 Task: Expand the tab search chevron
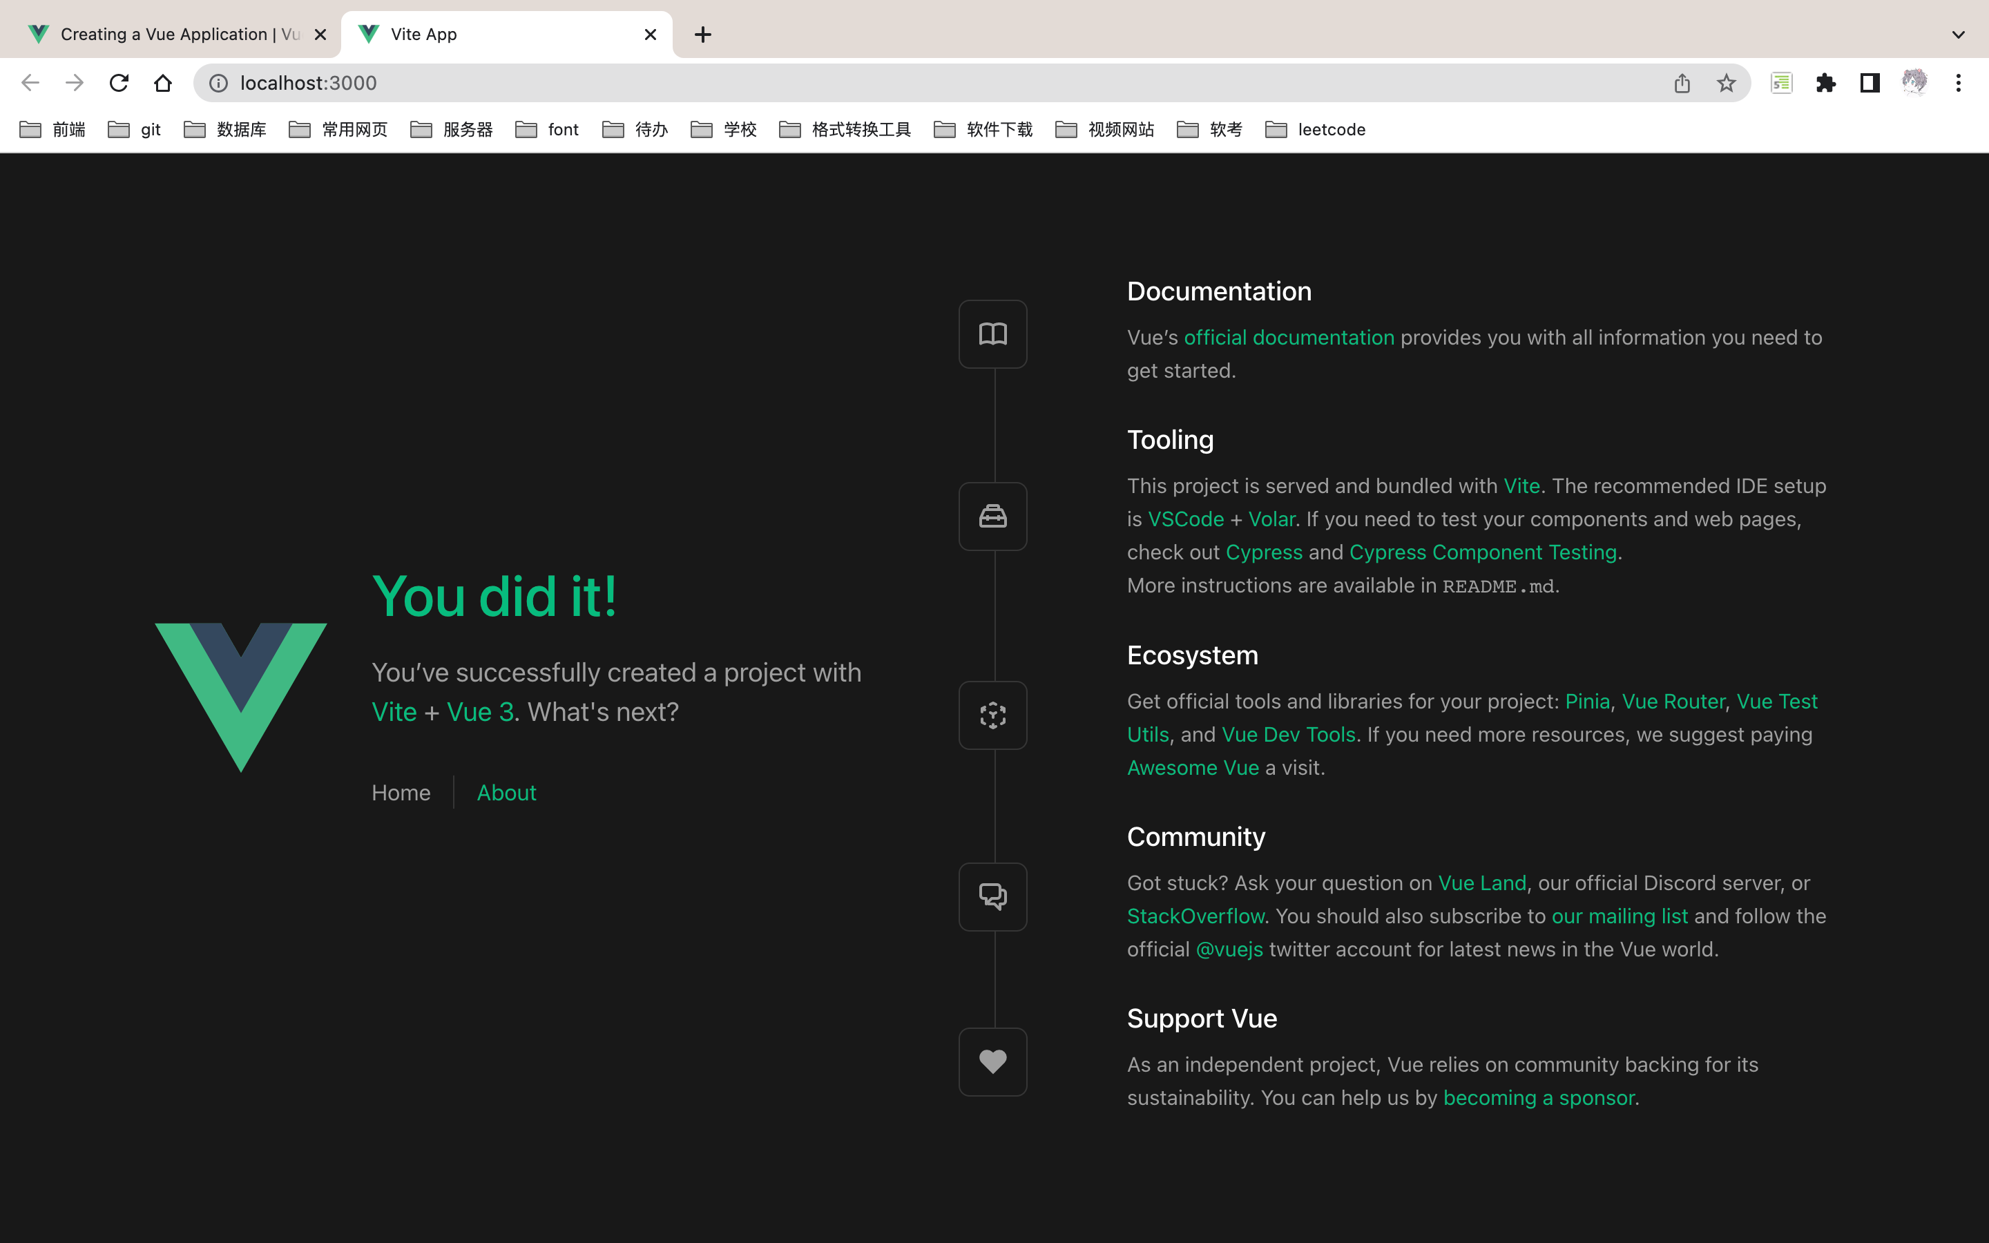click(1959, 35)
